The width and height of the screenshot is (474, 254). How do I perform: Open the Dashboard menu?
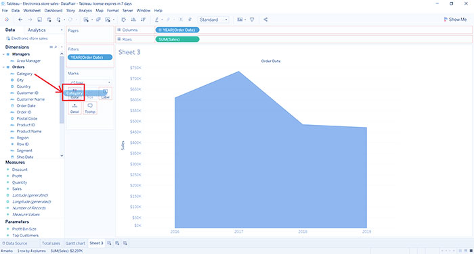point(53,10)
